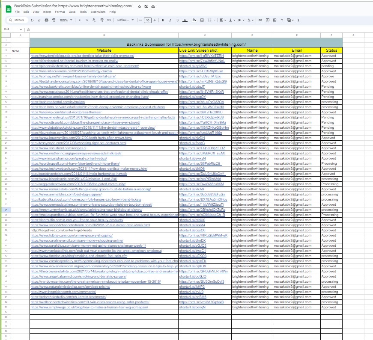Viewport: 373px width, 340px height.
Task: Click the Insert link icon
Action: pos(260,20)
